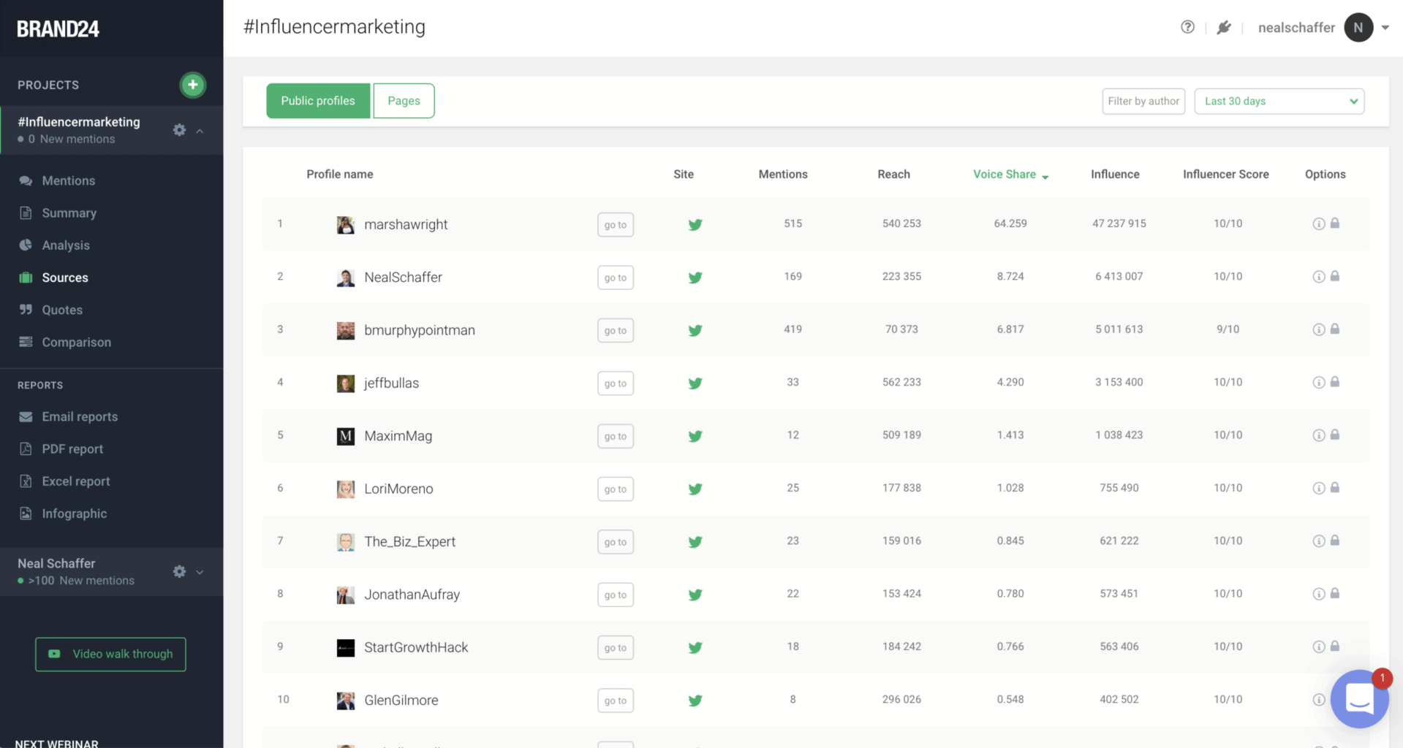Screen dimensions: 1403x748
Task: Open Excel report
Action: pos(76,481)
